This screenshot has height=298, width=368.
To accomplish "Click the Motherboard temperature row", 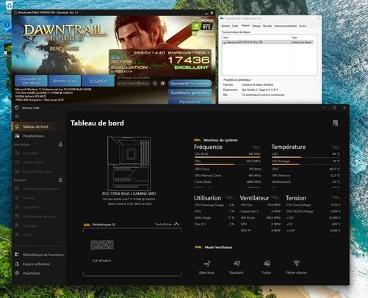I will 306,182.
